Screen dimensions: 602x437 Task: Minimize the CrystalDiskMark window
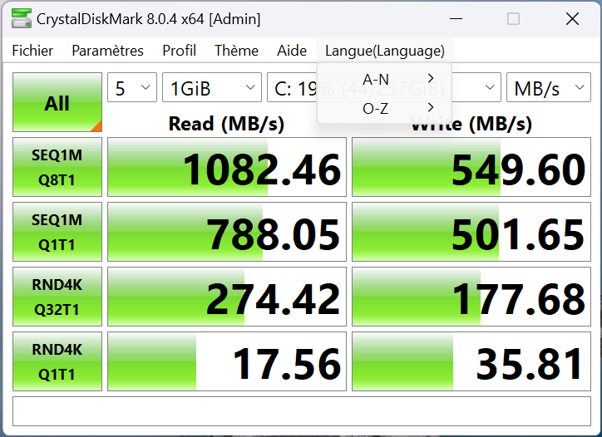pyautogui.click(x=456, y=19)
